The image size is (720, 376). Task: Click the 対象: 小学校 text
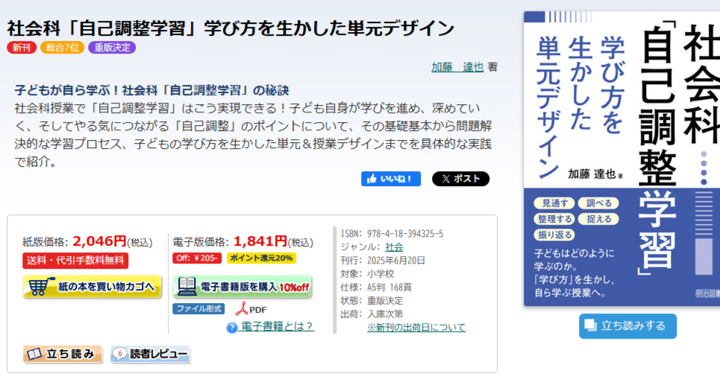(x=367, y=274)
